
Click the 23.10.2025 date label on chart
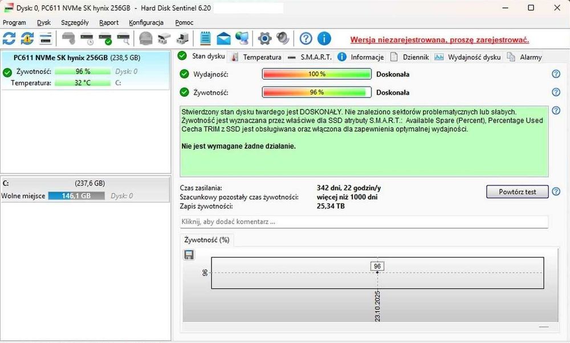coord(377,306)
